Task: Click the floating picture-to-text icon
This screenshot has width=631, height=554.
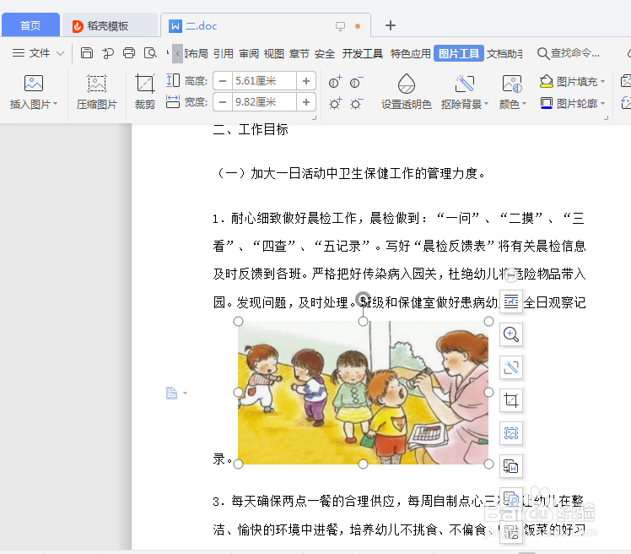Action: coord(511,466)
